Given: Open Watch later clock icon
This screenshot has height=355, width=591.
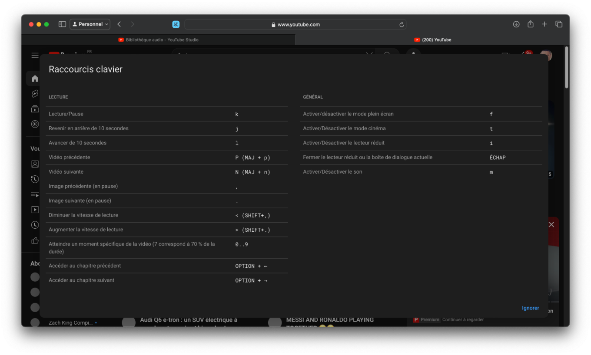Looking at the screenshot, I should tap(35, 225).
